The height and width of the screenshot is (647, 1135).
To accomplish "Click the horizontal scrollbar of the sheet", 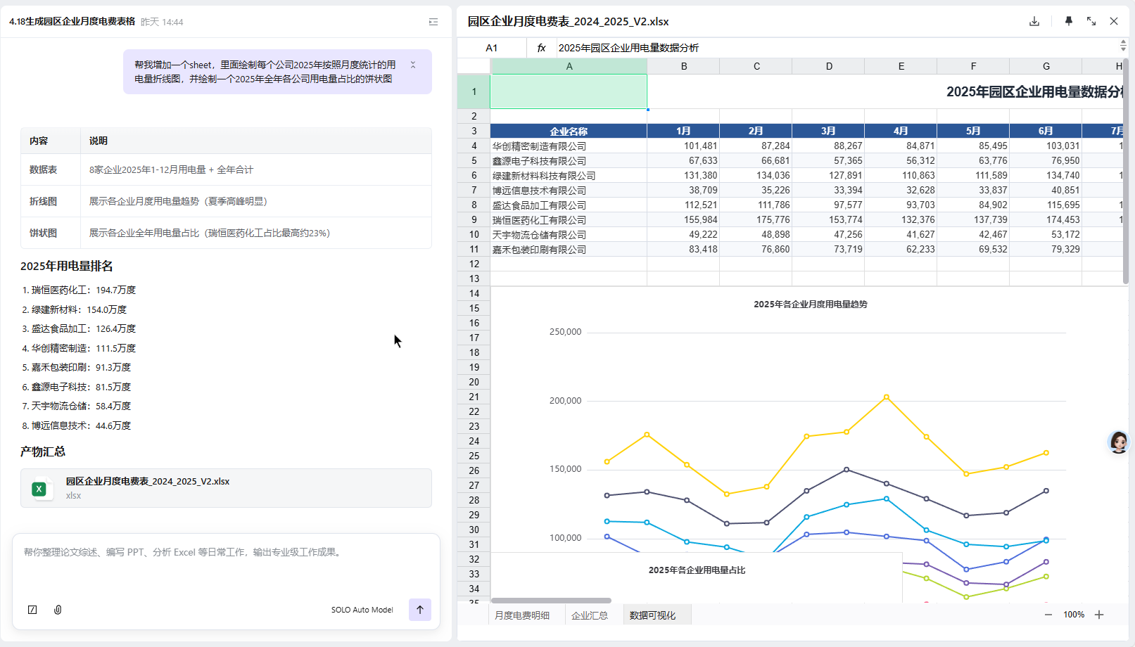I will click(551, 601).
